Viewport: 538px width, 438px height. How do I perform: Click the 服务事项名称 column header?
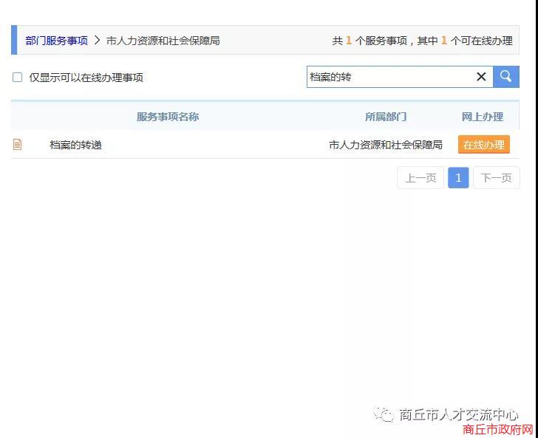pos(168,117)
